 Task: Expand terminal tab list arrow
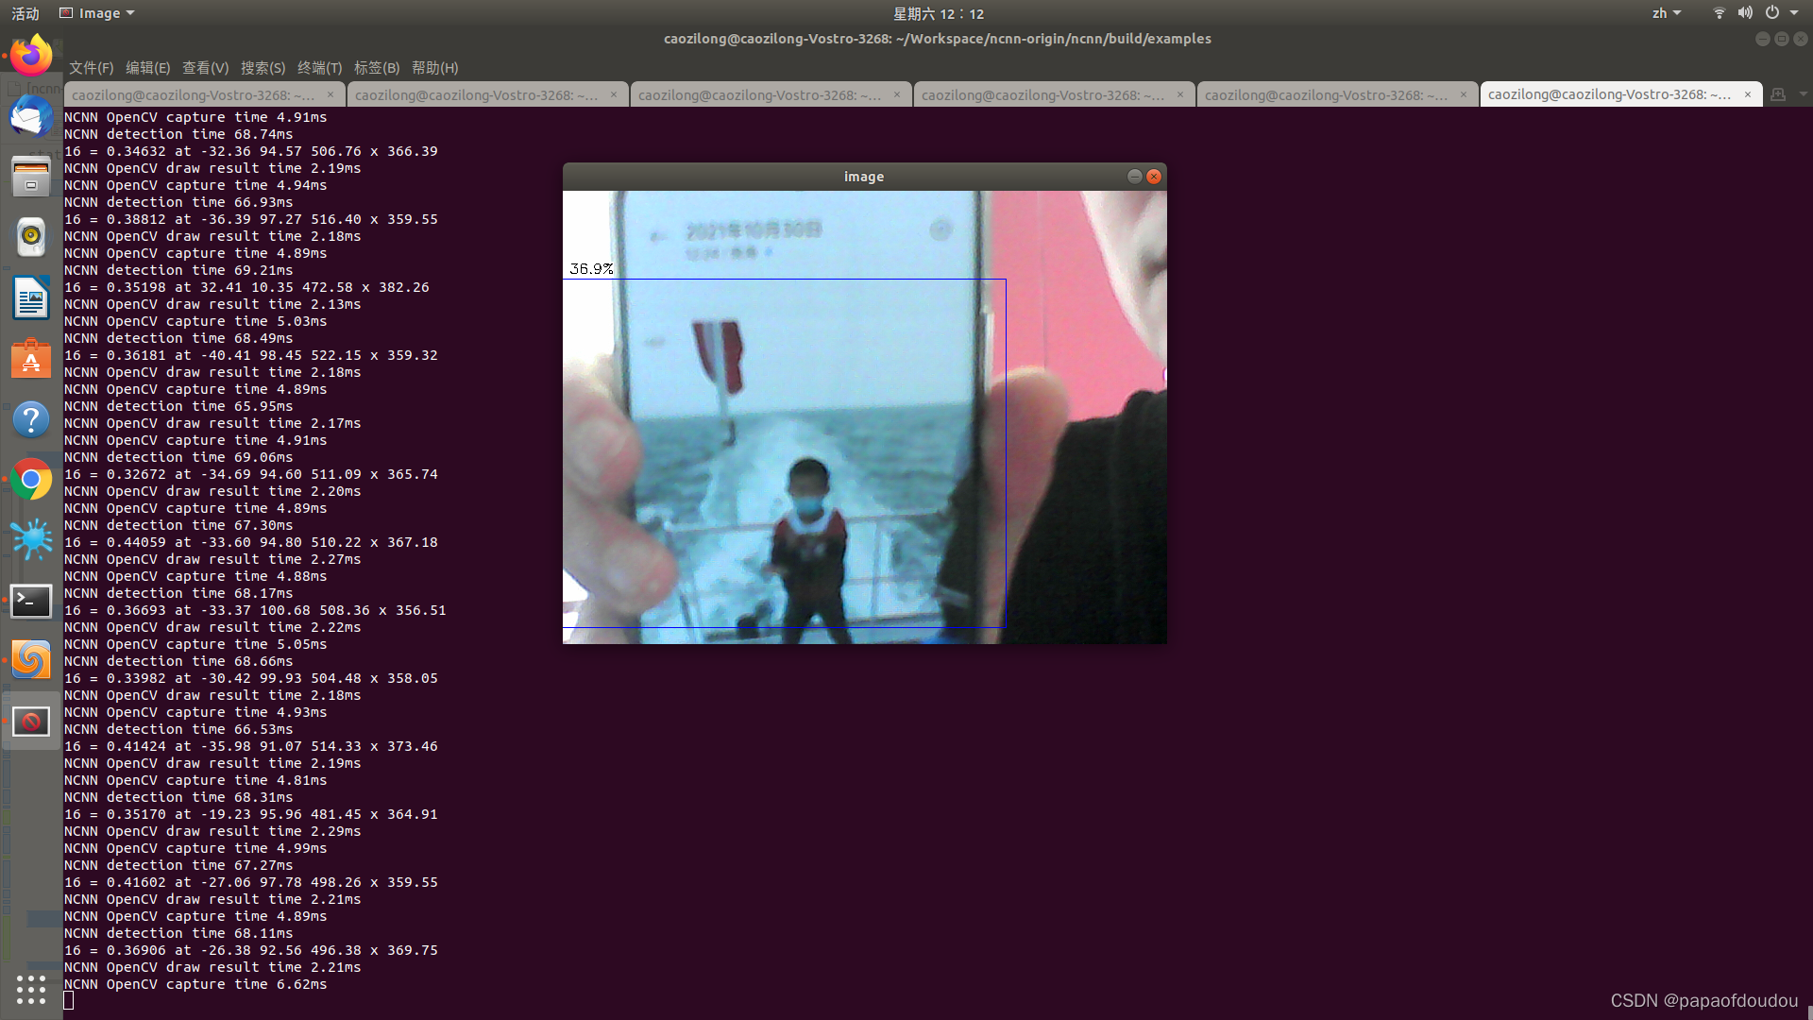[1803, 94]
